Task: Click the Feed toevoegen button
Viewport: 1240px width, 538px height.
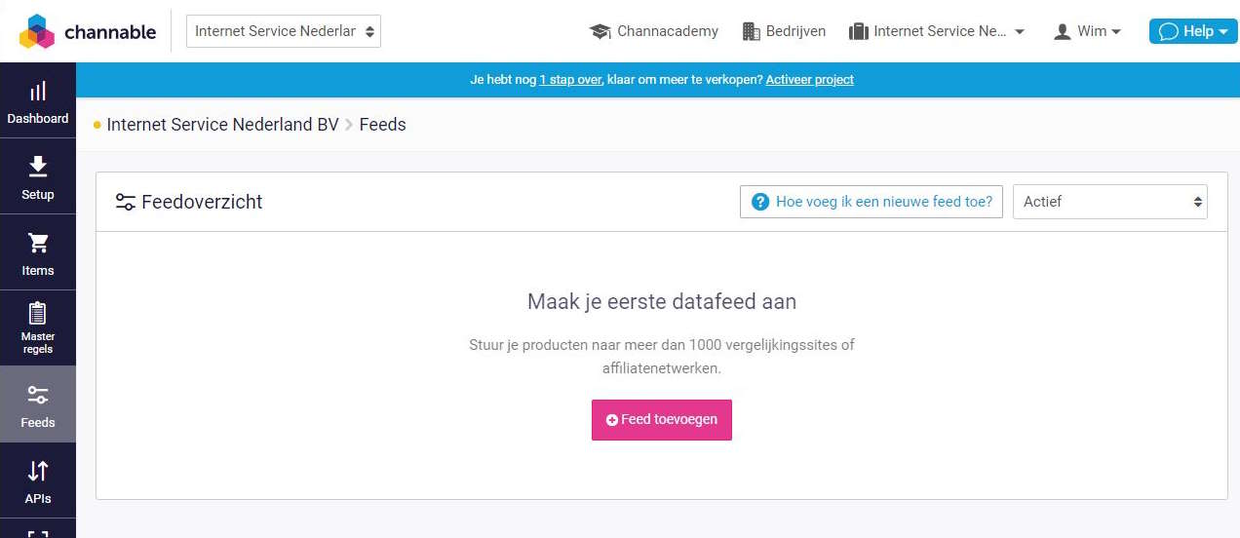Action: click(662, 420)
